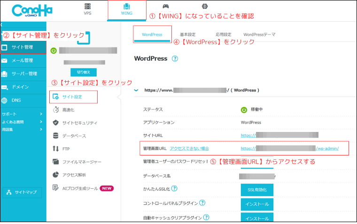Viewport: 357px width, 224px height.
Task: Open メール管理 in the sidebar
Action: tap(23, 61)
